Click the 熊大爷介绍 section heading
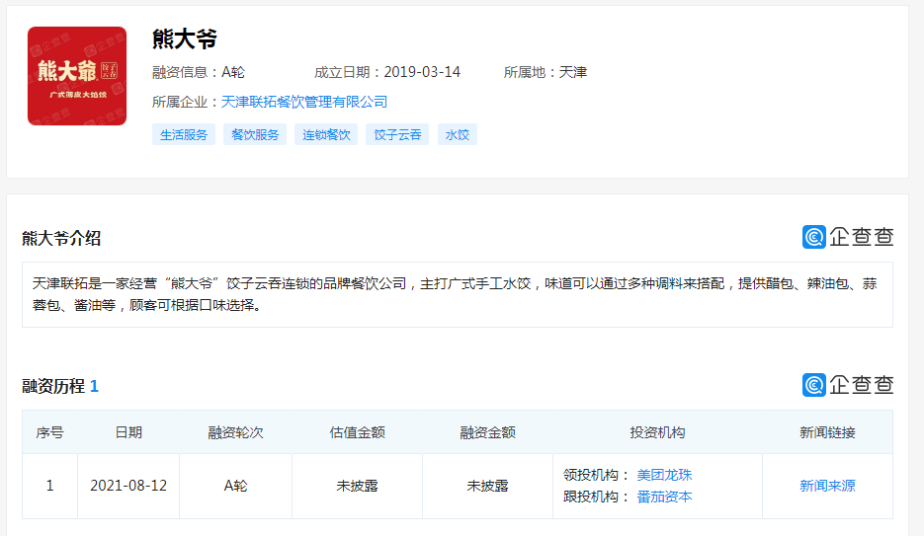This screenshot has height=536, width=924. (61, 238)
